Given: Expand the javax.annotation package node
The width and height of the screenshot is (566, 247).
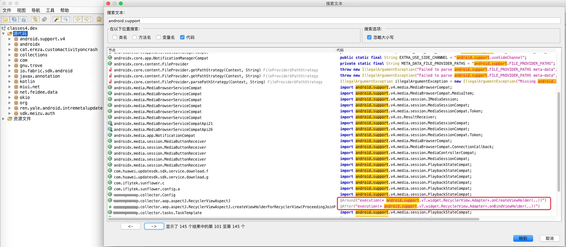Looking at the screenshot, I should (x=10, y=76).
